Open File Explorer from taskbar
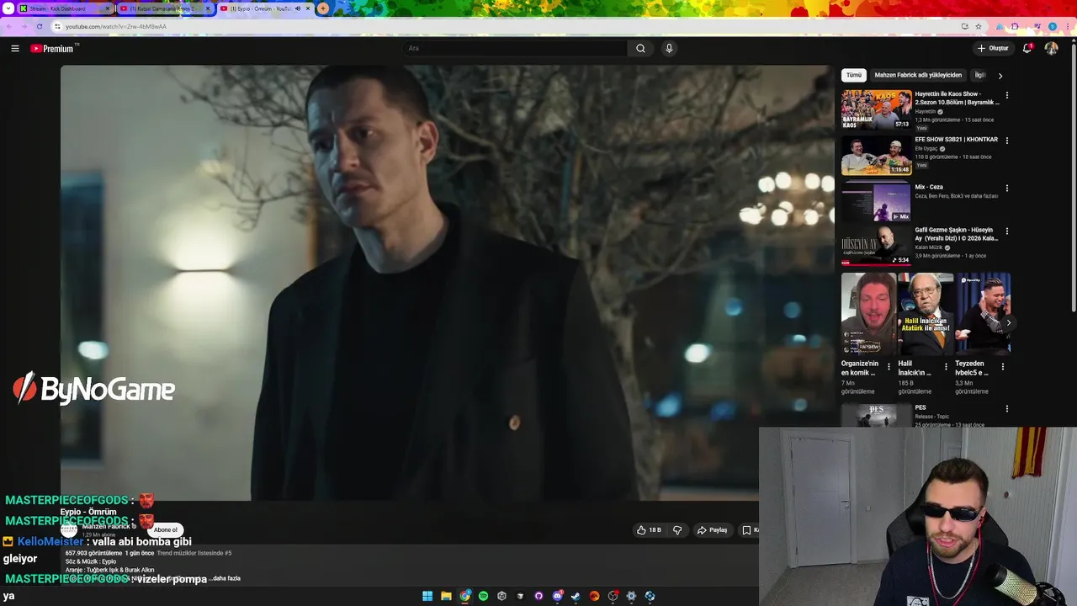1077x606 pixels. [x=446, y=596]
